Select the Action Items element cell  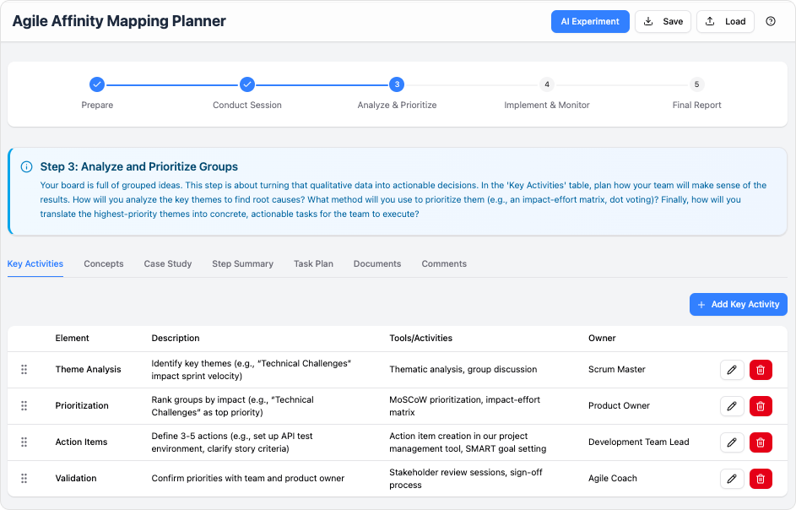[81, 442]
